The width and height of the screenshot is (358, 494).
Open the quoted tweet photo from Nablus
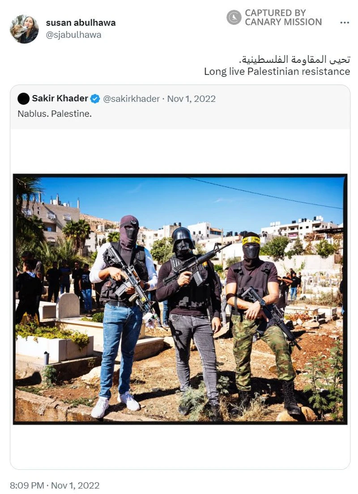click(180, 299)
